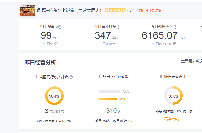Screen dimensions: 202x133
Task: Click the help icon beside 今日预计收入
Action: coord(175,27)
